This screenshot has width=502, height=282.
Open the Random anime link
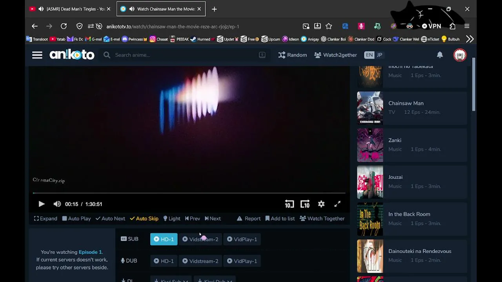pyautogui.click(x=293, y=55)
